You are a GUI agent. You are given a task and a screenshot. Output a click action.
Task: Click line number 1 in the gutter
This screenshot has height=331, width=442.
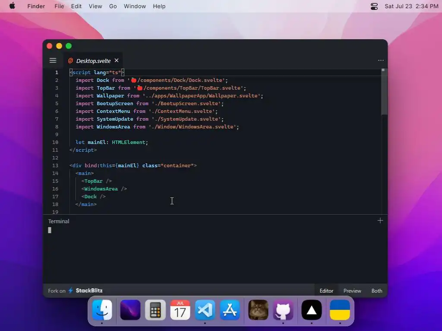point(57,72)
